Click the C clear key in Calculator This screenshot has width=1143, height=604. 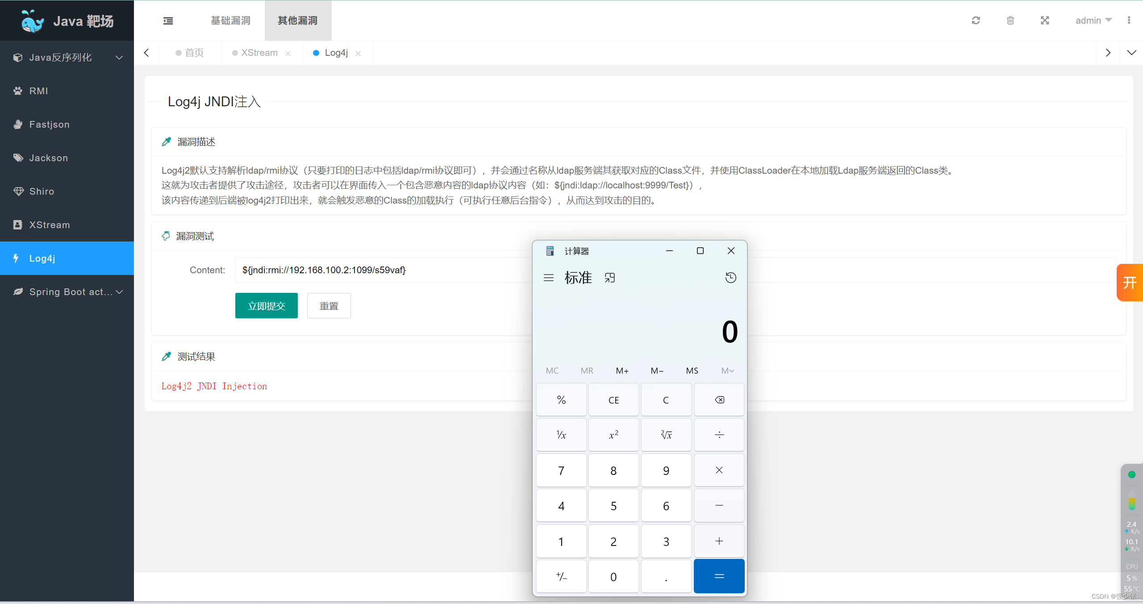pyautogui.click(x=666, y=400)
